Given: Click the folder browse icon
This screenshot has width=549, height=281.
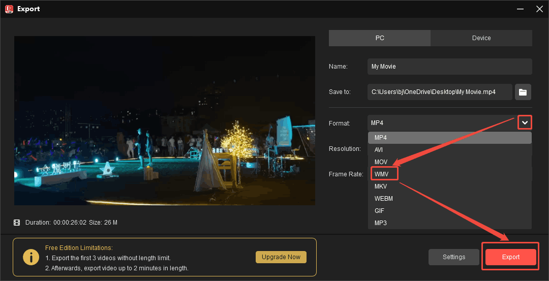Looking at the screenshot, I should pyautogui.click(x=523, y=92).
